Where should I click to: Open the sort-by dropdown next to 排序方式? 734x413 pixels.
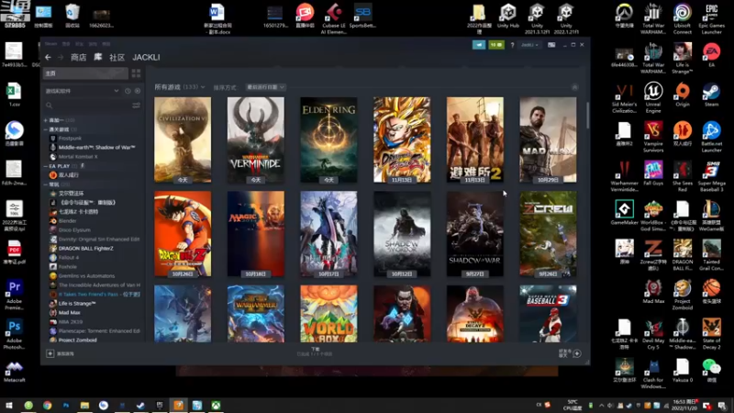[x=265, y=87]
